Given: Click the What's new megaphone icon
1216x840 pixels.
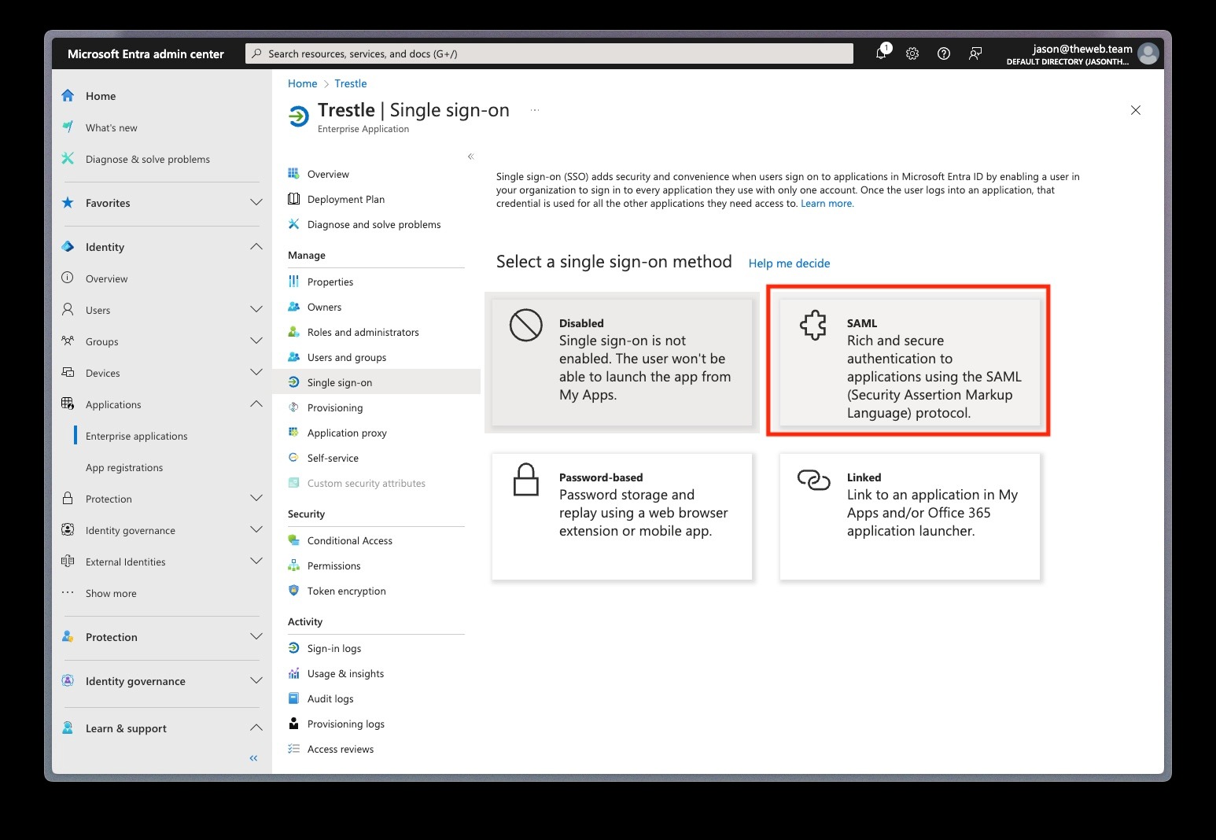Looking at the screenshot, I should 68,127.
